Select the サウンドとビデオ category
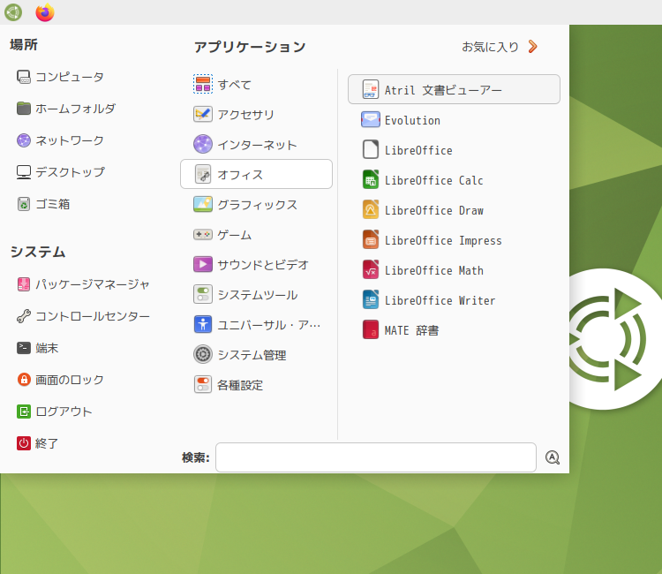The height and width of the screenshot is (574, 662). tap(256, 264)
